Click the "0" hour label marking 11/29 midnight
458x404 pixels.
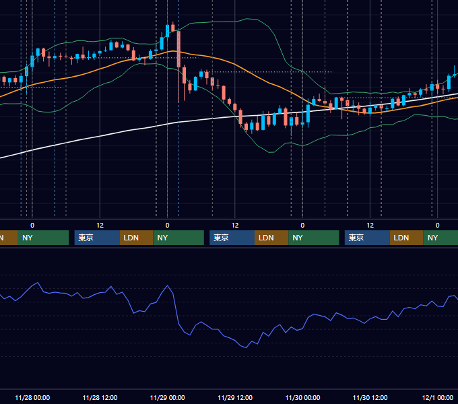[x=167, y=226]
